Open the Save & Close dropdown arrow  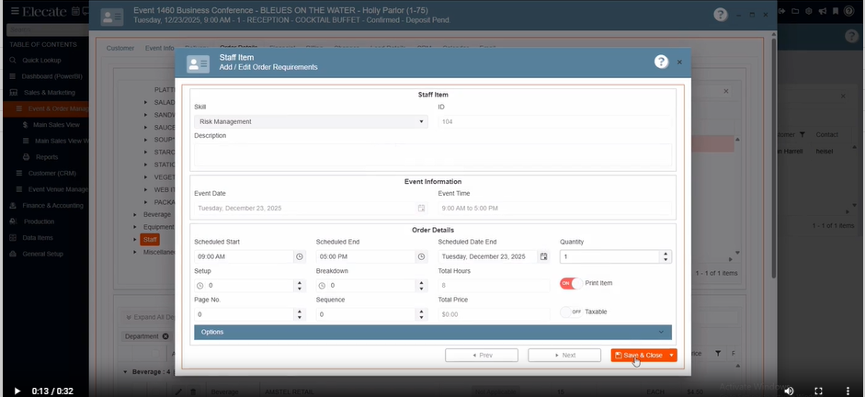pyautogui.click(x=672, y=355)
